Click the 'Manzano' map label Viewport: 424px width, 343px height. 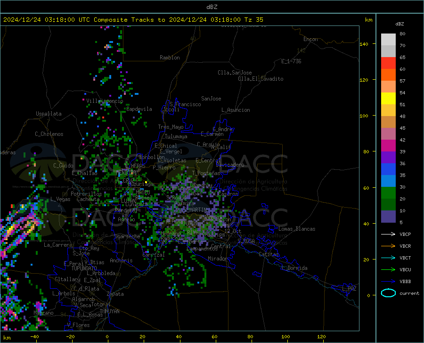[x=43, y=313]
